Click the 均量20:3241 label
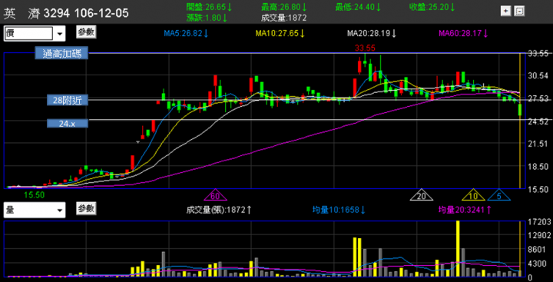 [x=465, y=210]
